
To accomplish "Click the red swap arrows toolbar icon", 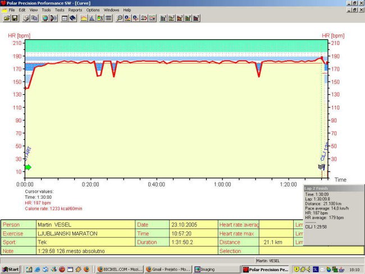I will point(144,18).
